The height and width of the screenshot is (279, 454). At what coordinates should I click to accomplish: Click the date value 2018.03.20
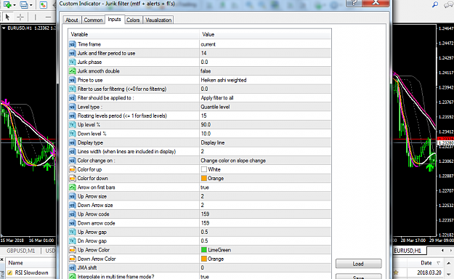tap(429, 272)
